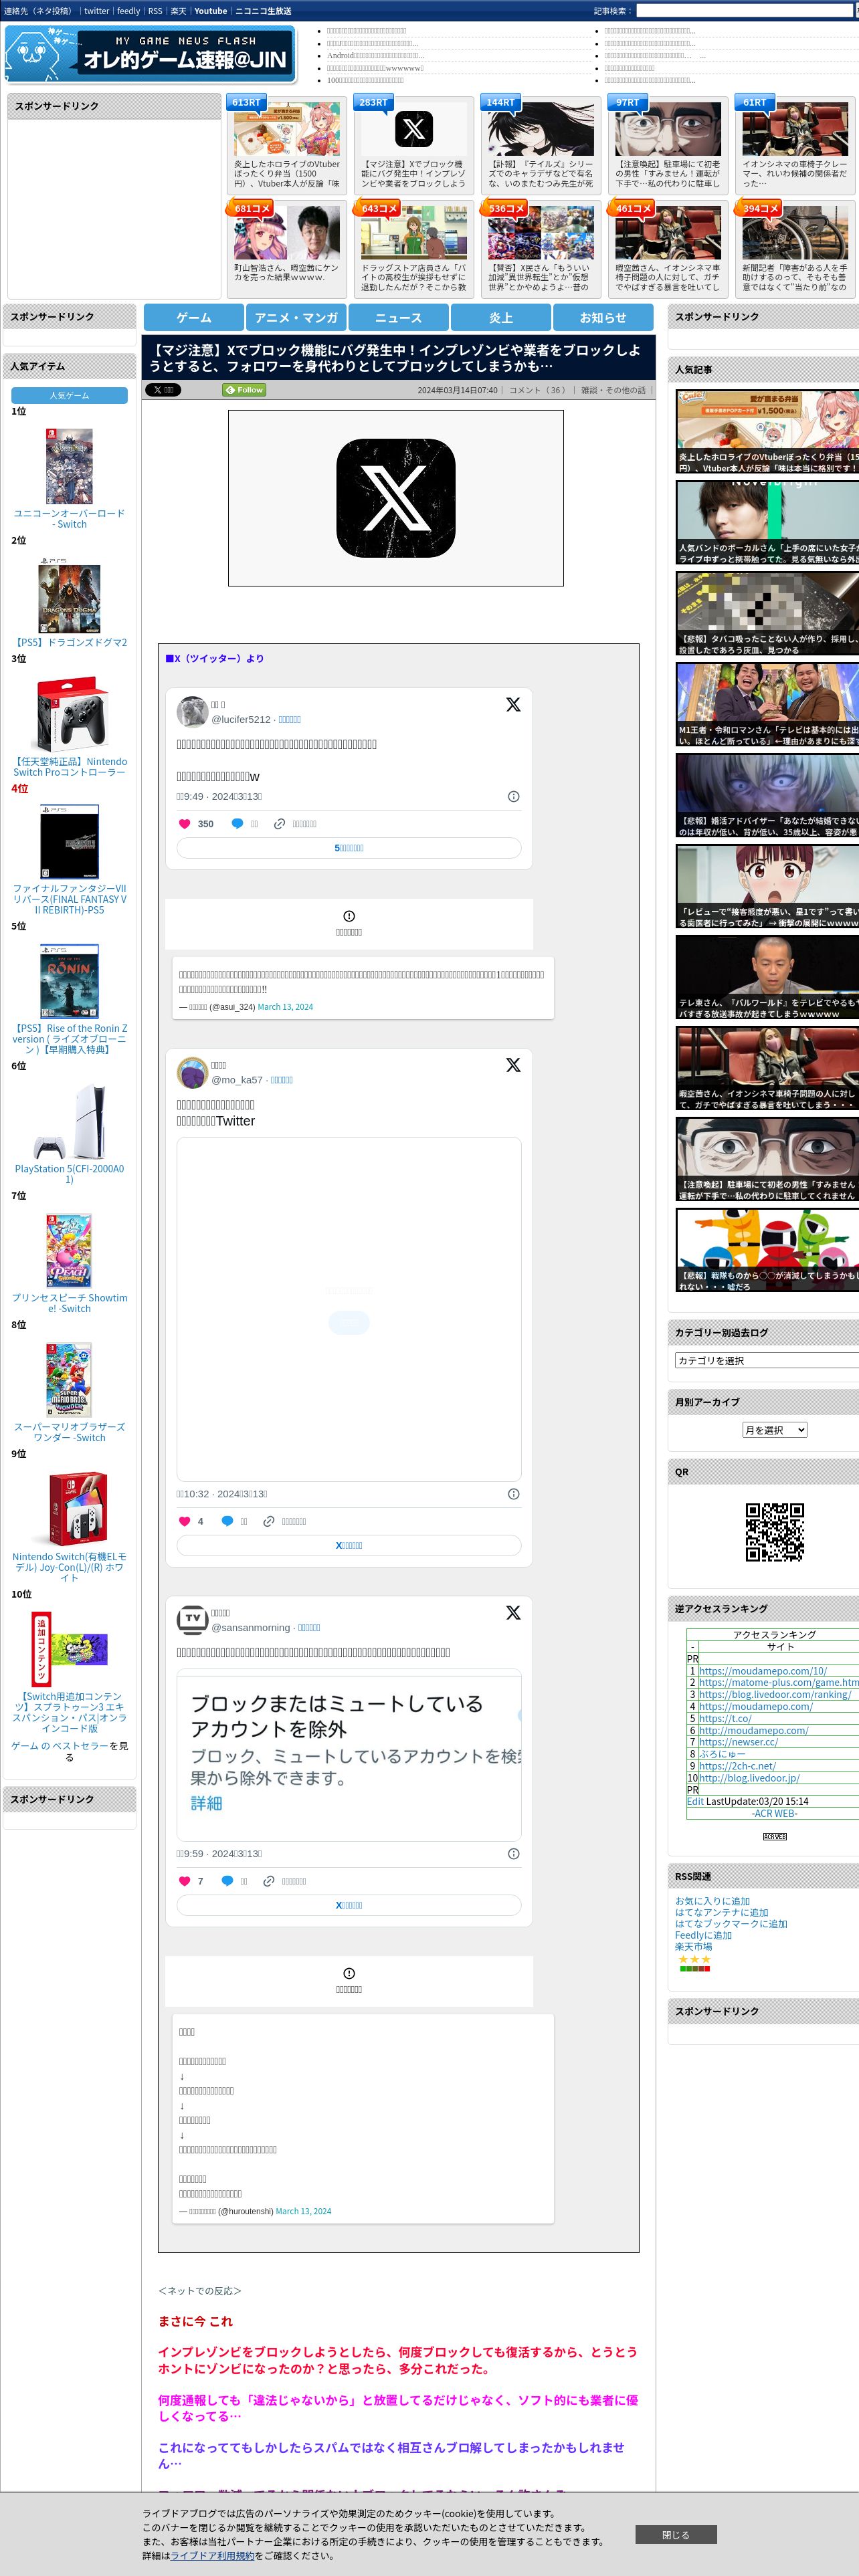Open https://newser.cc/ ranking link
Viewport: 859px width, 2576px height.
coord(738,1742)
